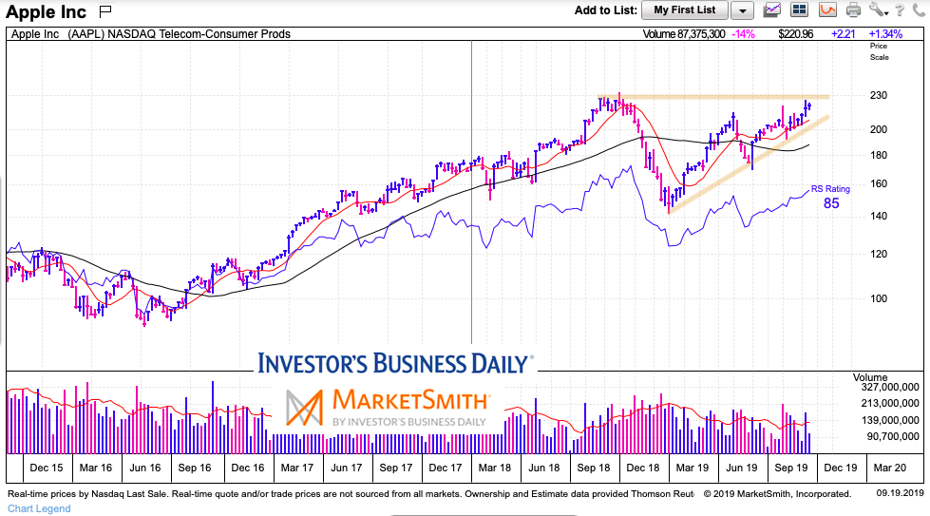Select the Mar 18 date axis label

495,468
